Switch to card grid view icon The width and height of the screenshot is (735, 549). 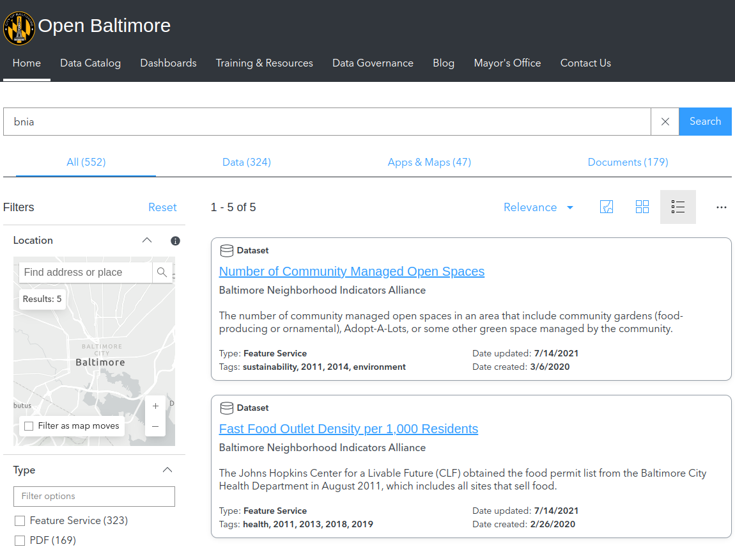(642, 207)
